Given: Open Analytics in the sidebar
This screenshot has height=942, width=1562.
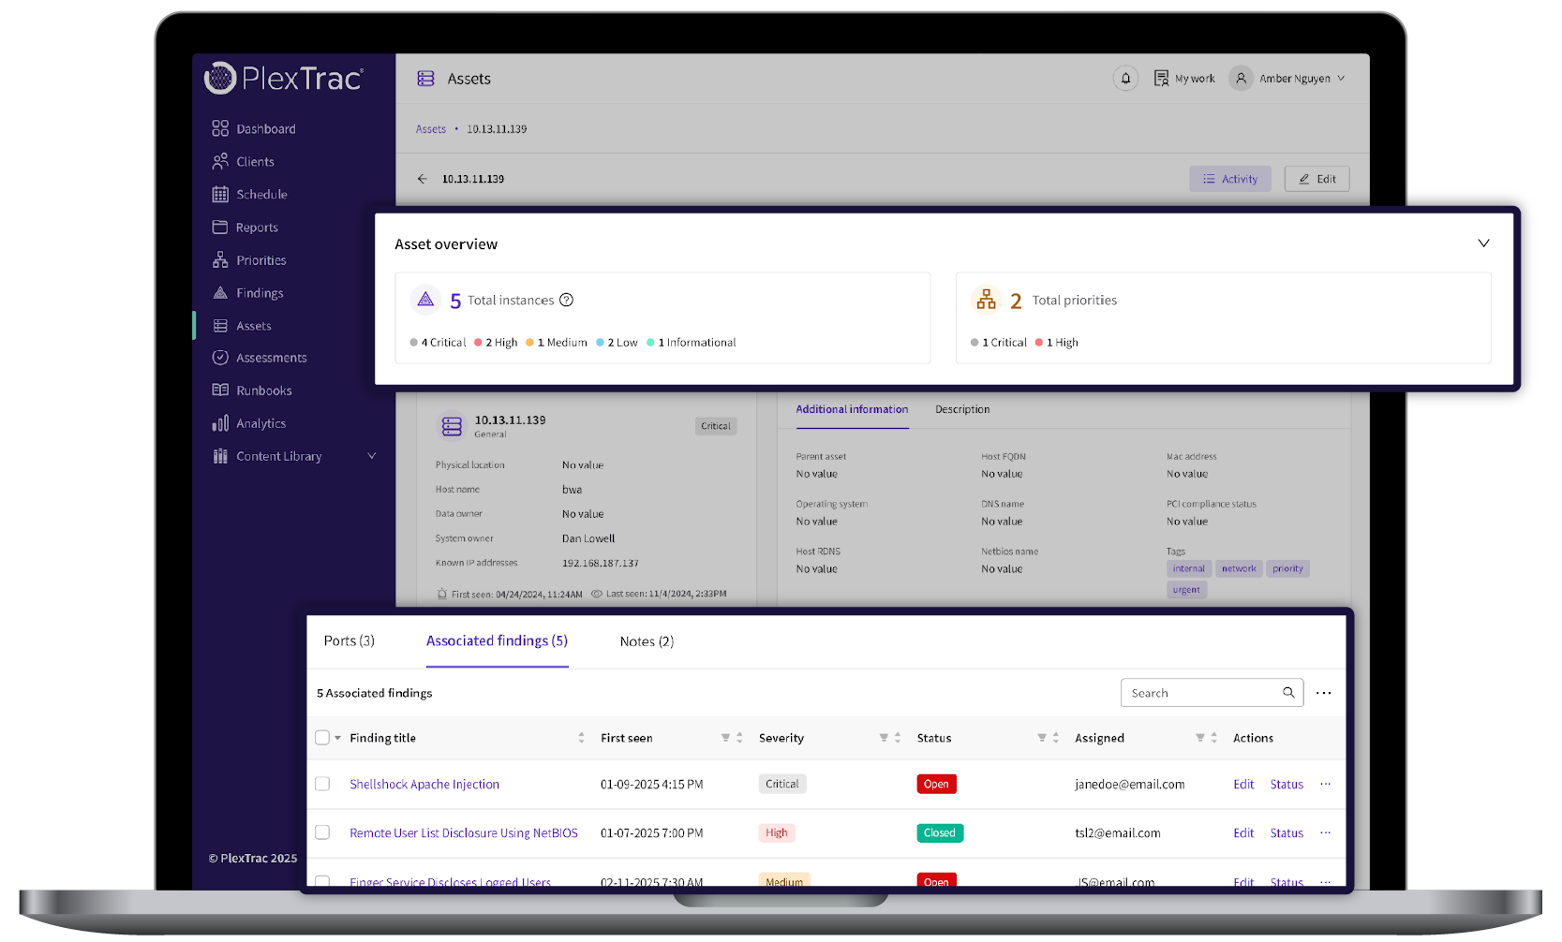Looking at the screenshot, I should [248, 423].
